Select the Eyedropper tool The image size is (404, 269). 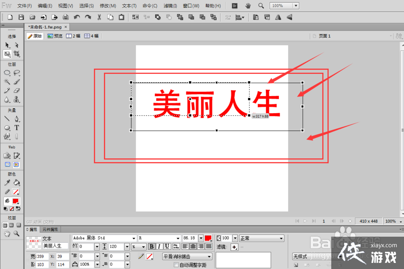7,183
